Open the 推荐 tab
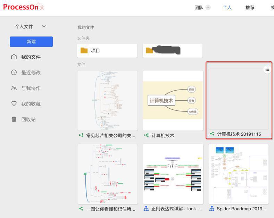The width and height of the screenshot is (274, 218). click(x=250, y=8)
